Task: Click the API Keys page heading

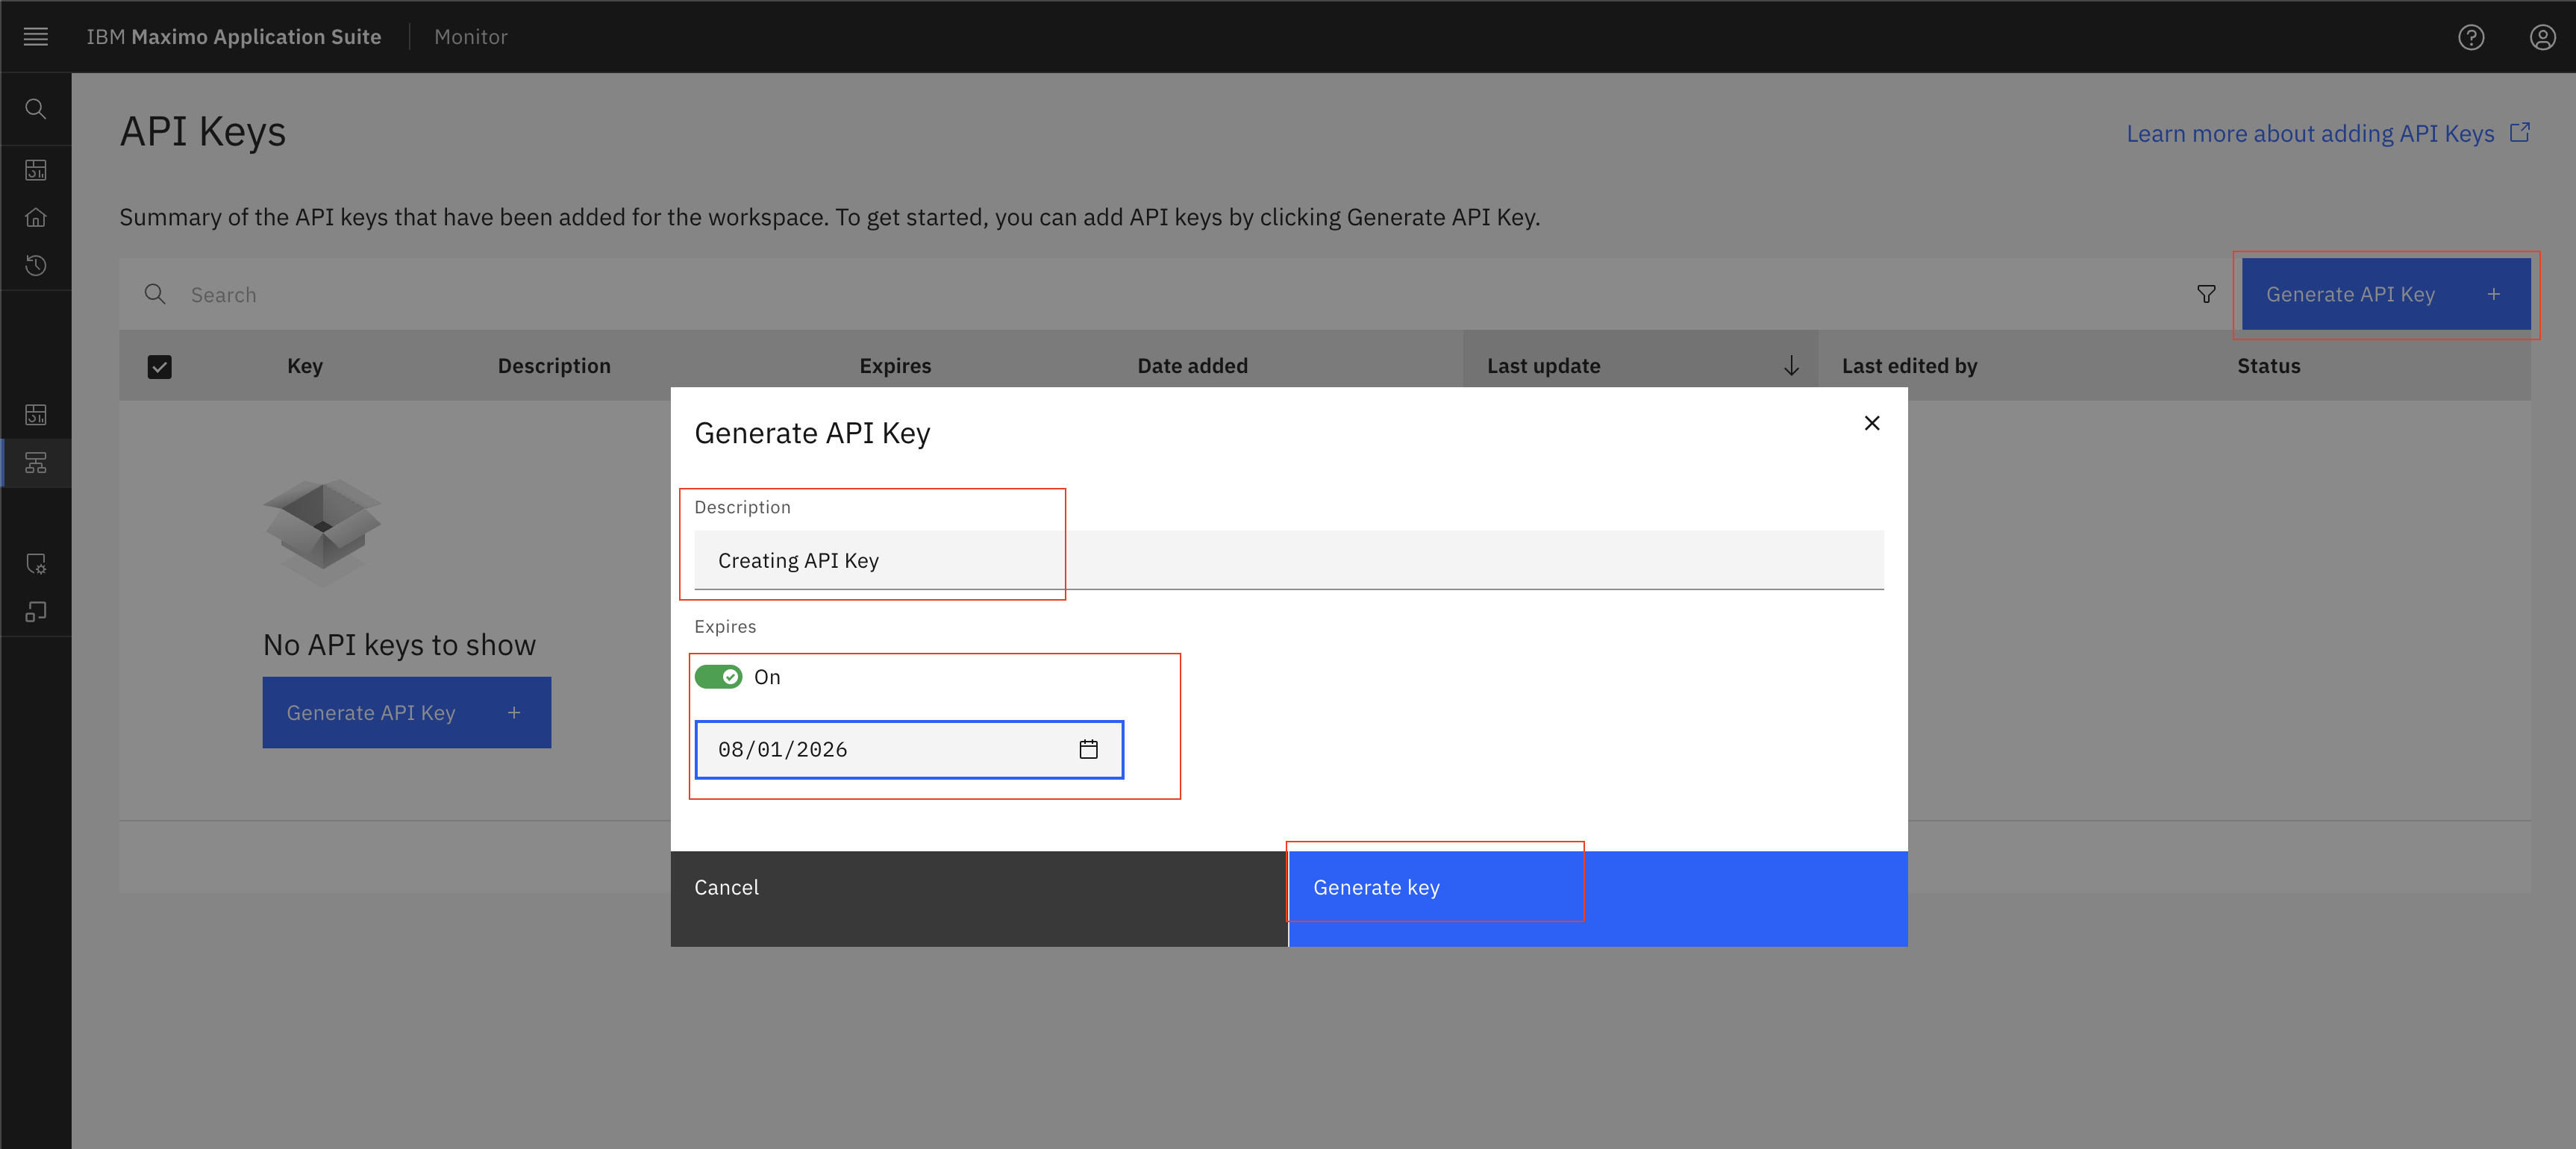Action: [x=203, y=132]
